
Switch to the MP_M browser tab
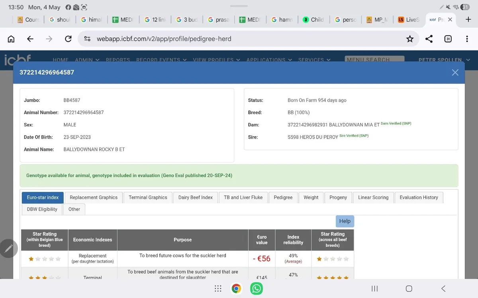[x=377, y=19]
